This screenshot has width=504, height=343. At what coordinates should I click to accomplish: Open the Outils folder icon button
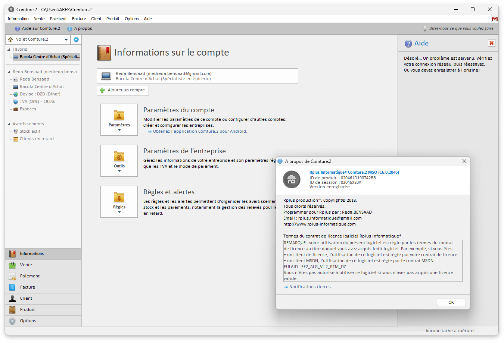click(x=119, y=160)
